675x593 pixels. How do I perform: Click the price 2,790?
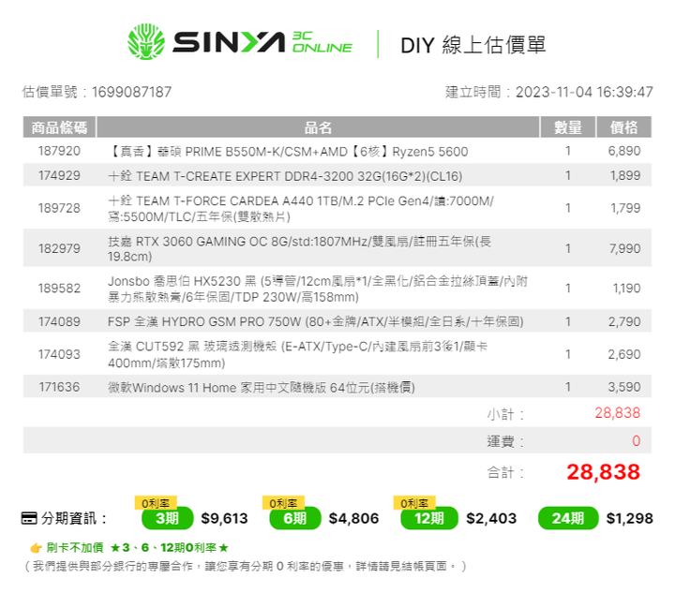click(624, 321)
